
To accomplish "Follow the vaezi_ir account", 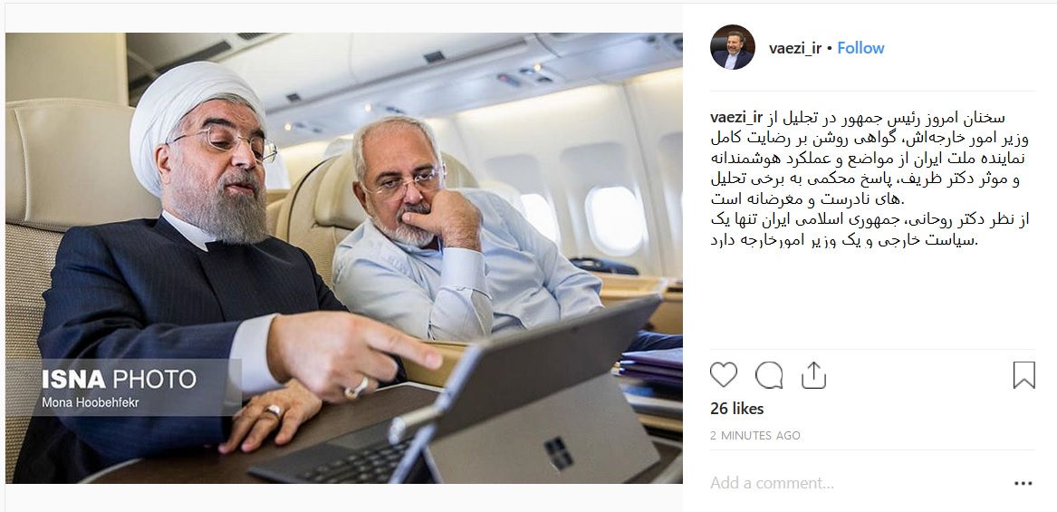I will [860, 48].
